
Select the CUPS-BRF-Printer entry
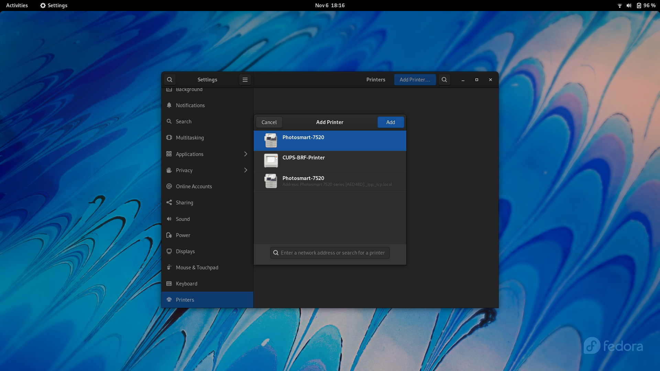tap(330, 161)
